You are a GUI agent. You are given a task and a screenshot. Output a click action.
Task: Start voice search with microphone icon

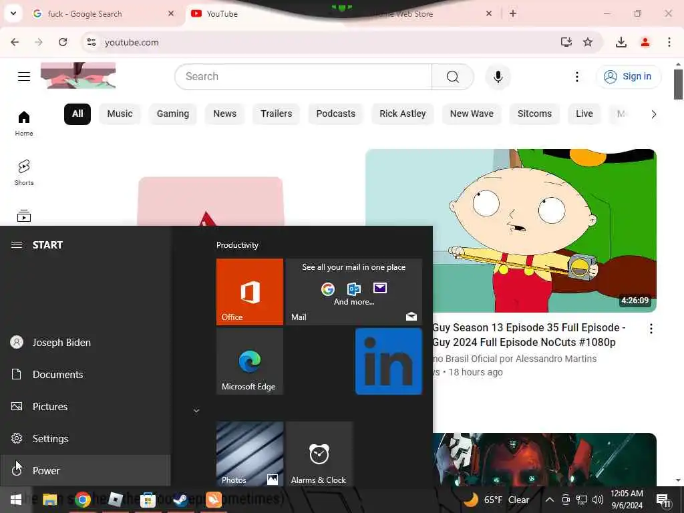tap(498, 77)
